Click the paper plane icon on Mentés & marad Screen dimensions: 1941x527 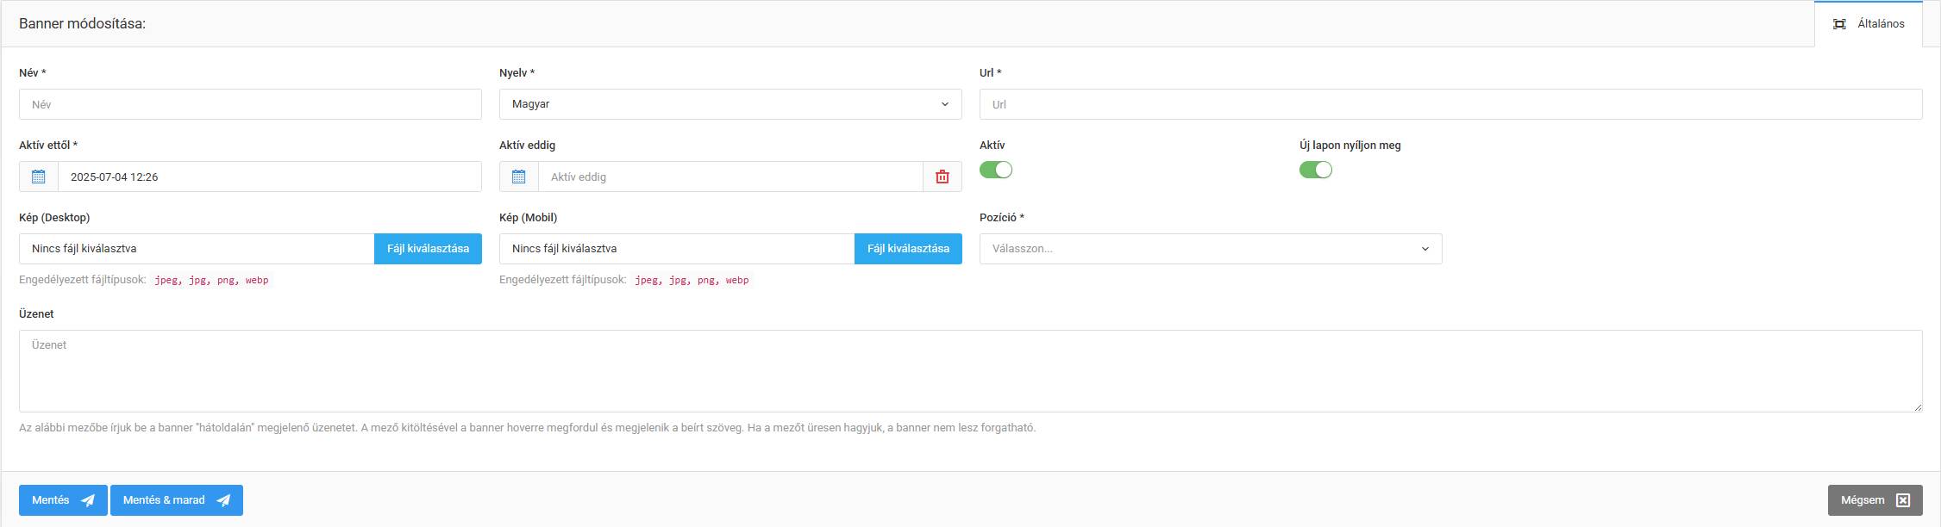pos(223,500)
